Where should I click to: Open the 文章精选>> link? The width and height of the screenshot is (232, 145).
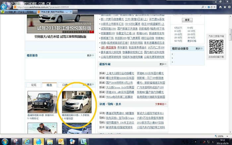click(x=161, y=104)
